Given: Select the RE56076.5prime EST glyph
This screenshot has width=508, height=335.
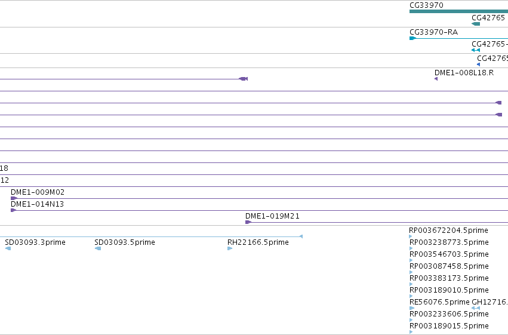Looking at the screenshot, I should pyautogui.click(x=412, y=308).
